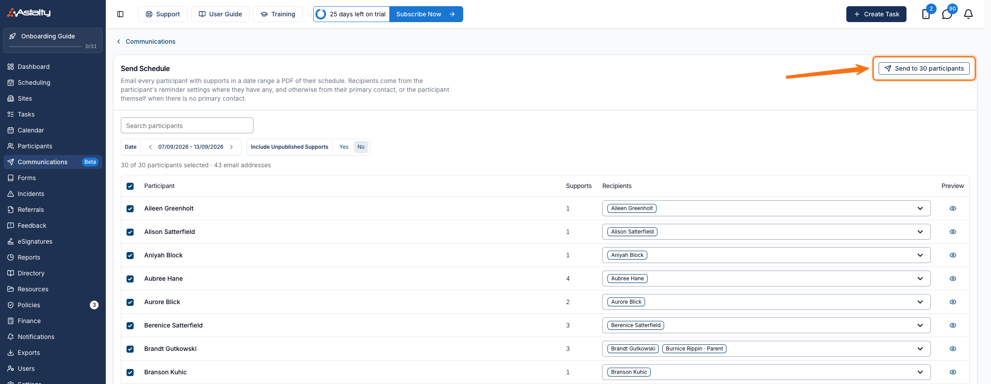Open the Support button
The width and height of the screenshot is (991, 384).
163,14
